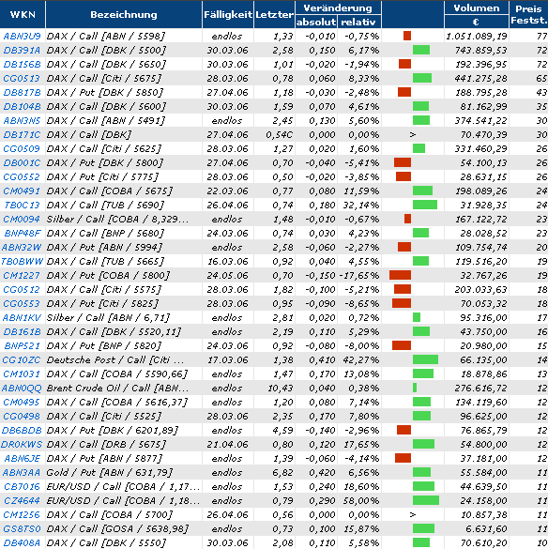The image size is (548, 549).
Task: Open the CM0094 Silber call link
Action: [22, 220]
